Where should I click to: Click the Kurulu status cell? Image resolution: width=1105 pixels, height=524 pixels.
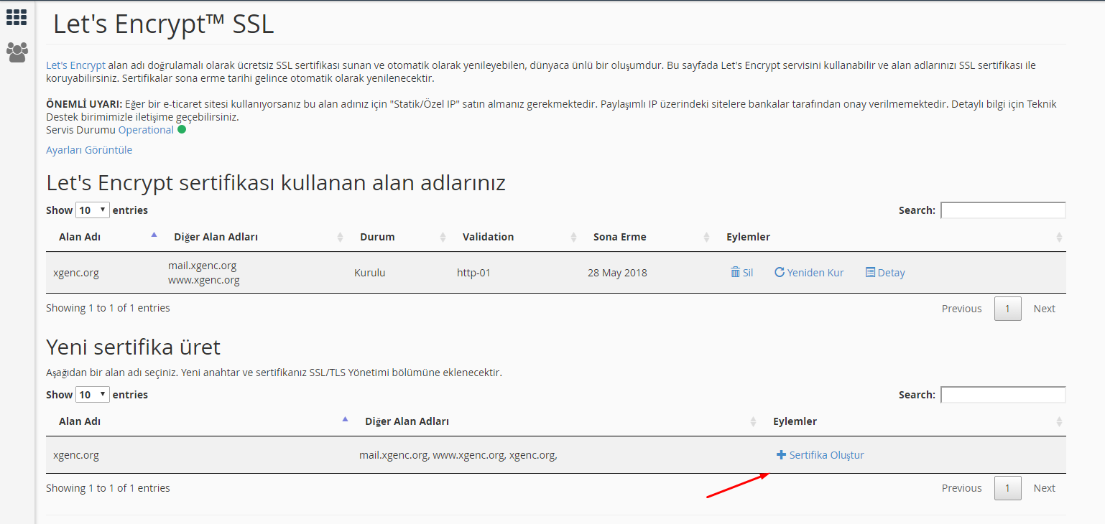click(370, 273)
